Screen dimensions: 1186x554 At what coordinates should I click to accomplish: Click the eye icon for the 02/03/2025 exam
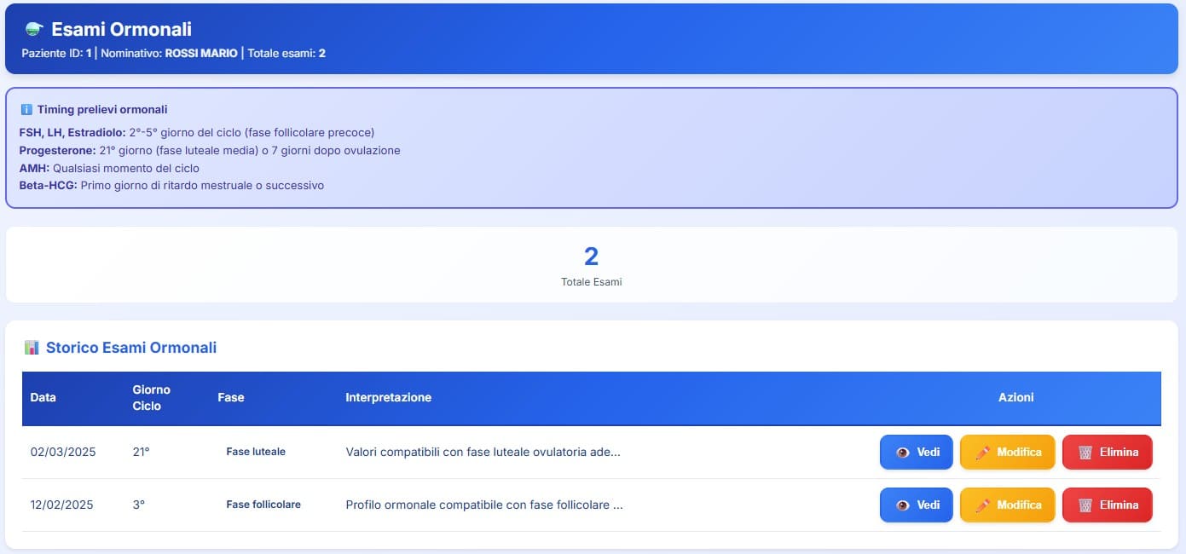coord(902,453)
